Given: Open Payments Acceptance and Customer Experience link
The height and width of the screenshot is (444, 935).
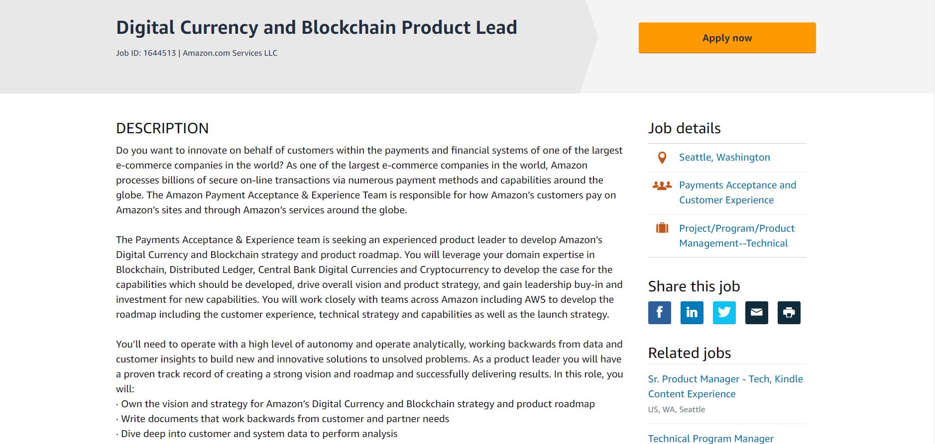Looking at the screenshot, I should [737, 192].
